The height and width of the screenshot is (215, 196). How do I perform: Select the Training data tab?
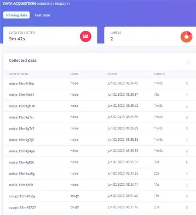[x=16, y=15]
